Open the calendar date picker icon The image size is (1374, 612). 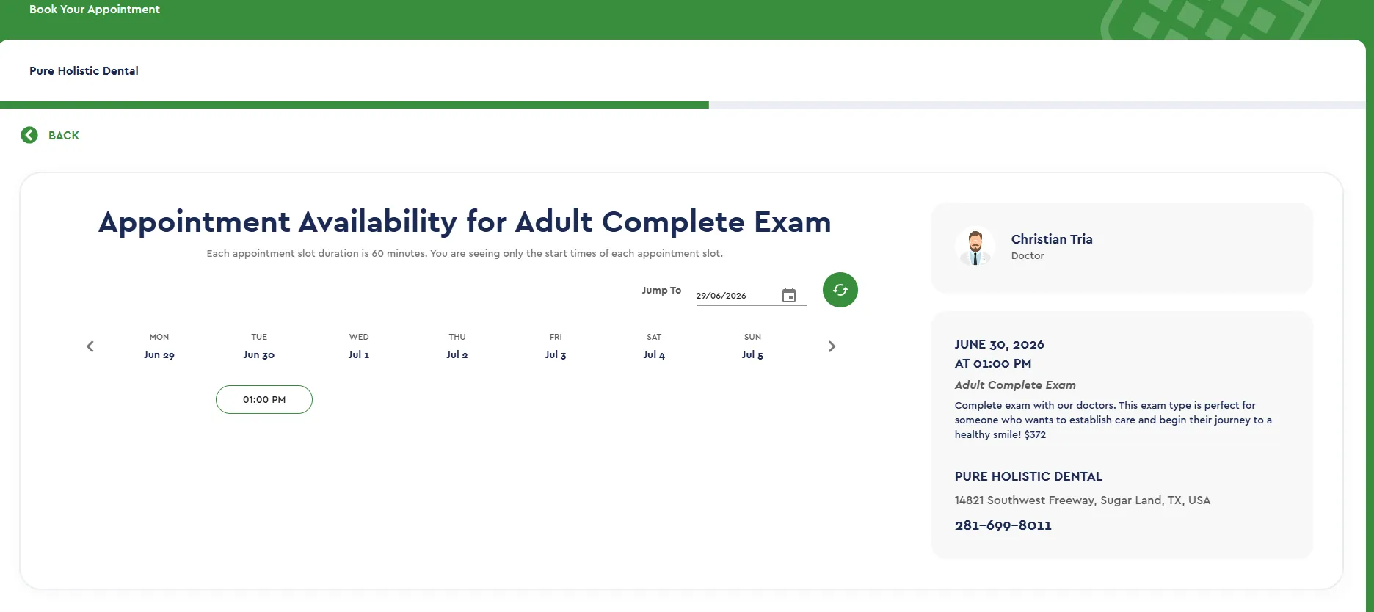point(789,295)
